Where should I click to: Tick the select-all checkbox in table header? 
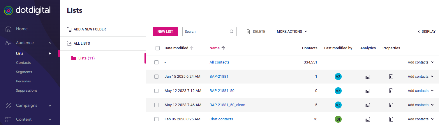coord(158,48)
